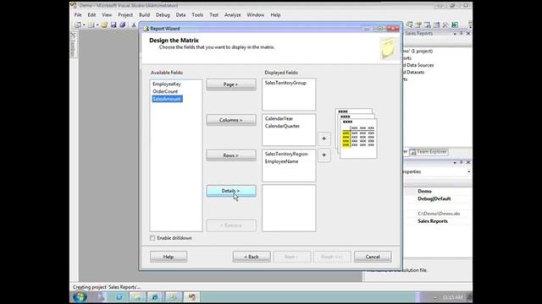This screenshot has width=542, height=304.
Task: Open the Data menu
Action: 180,15
